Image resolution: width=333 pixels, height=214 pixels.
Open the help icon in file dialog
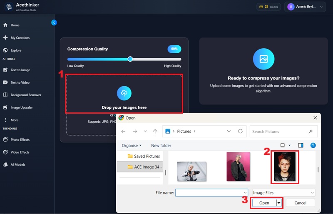click(x=313, y=145)
